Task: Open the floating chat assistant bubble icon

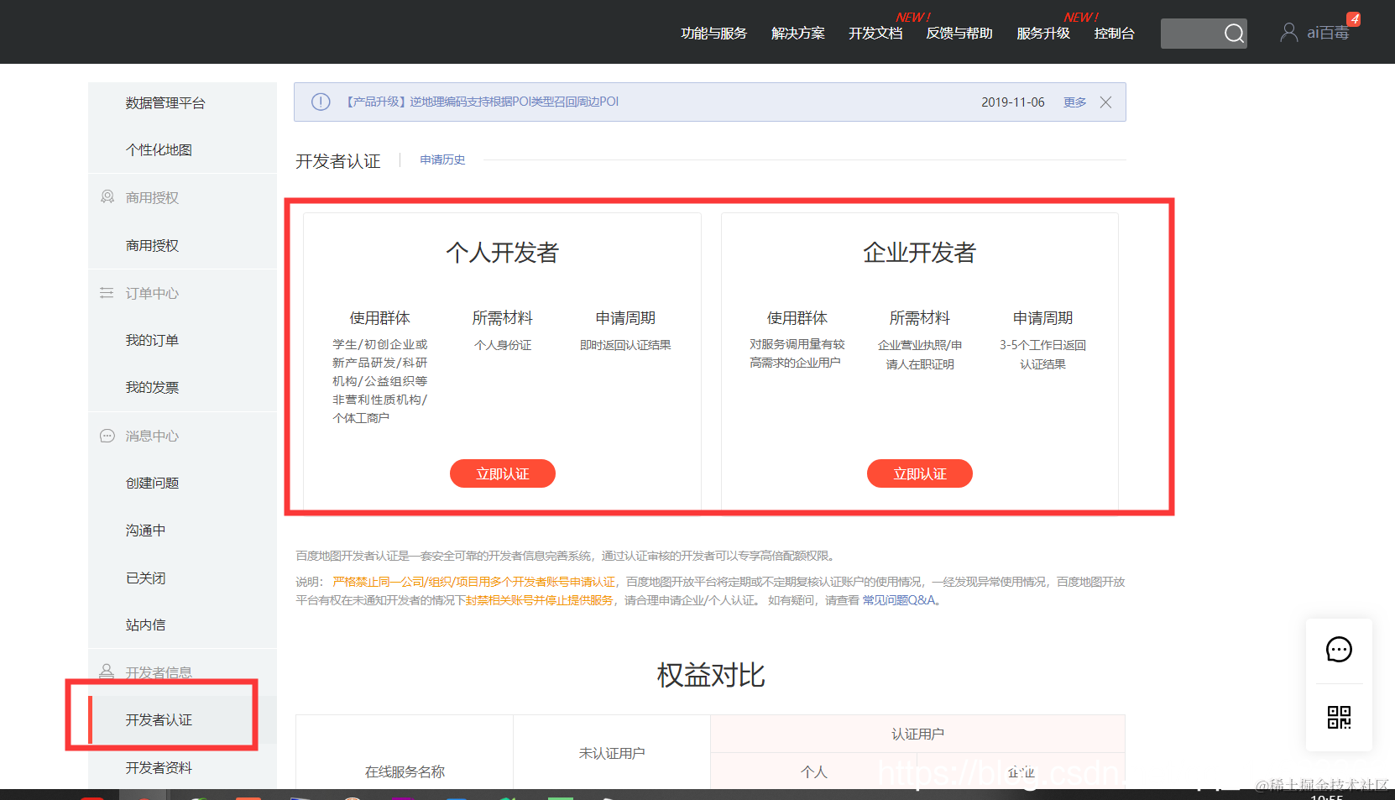Action: [x=1339, y=649]
